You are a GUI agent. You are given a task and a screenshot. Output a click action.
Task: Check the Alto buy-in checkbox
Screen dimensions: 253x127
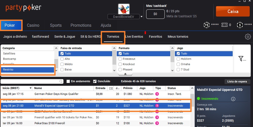coord(62,59)
